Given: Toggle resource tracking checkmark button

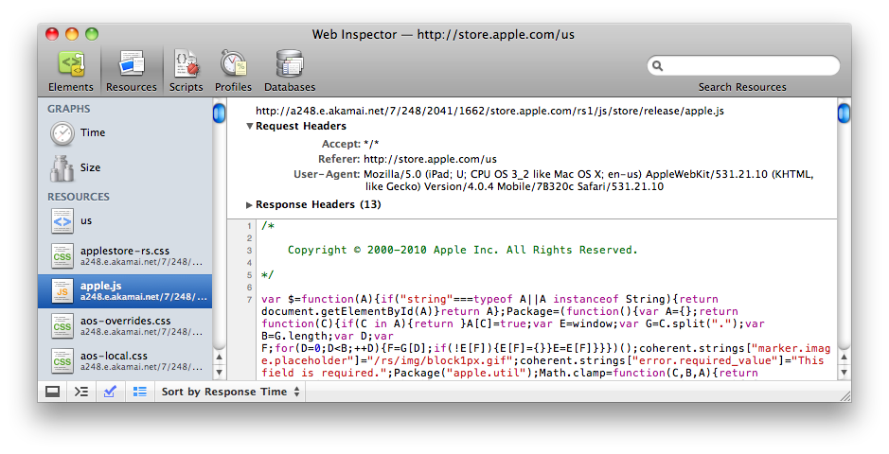Looking at the screenshot, I should coord(110,392).
